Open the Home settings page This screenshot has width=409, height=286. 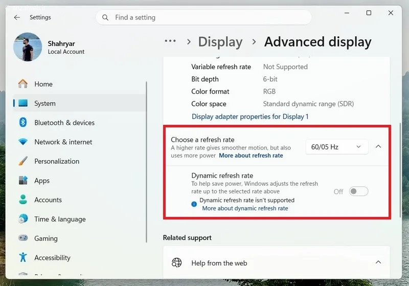[80, 84]
